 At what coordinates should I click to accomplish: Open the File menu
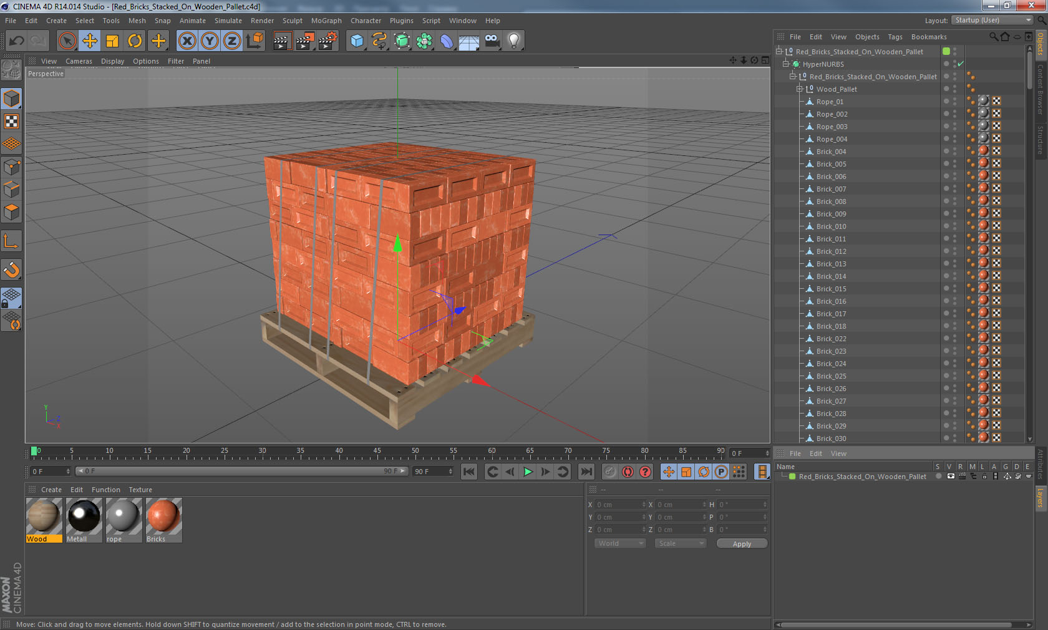tap(11, 21)
